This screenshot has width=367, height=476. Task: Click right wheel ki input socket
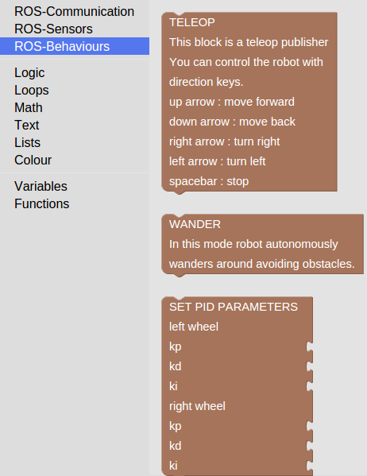[x=309, y=466]
